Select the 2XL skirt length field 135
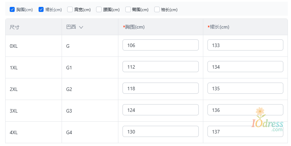 pyautogui.click(x=245, y=88)
